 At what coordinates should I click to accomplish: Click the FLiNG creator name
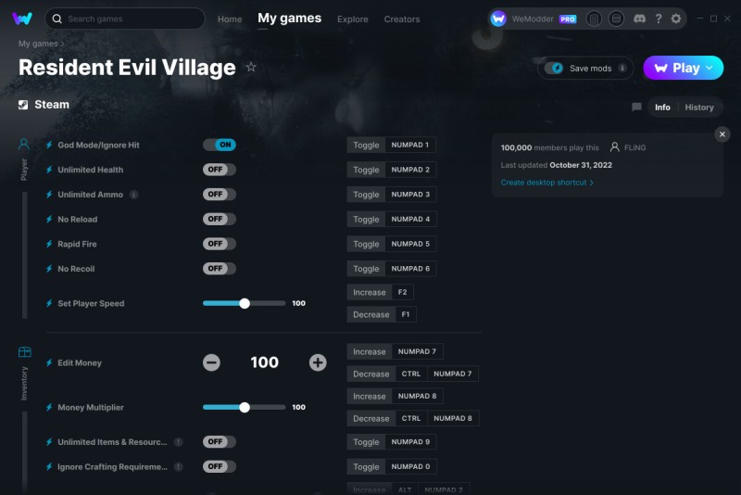(x=634, y=147)
